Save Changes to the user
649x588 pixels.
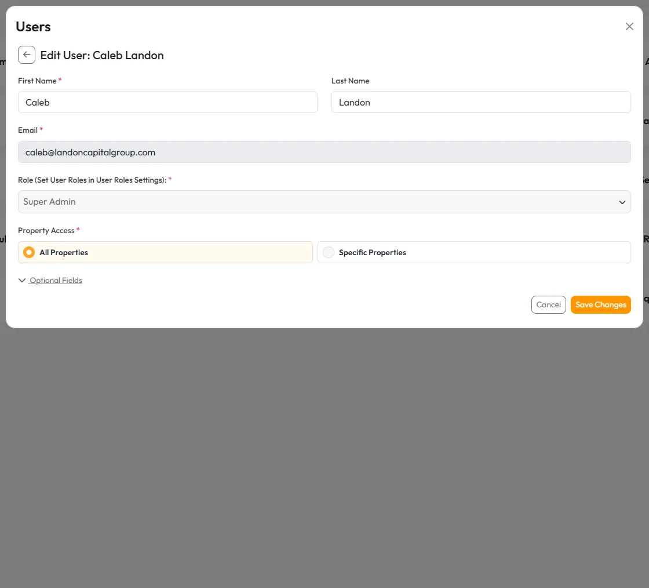pos(600,305)
